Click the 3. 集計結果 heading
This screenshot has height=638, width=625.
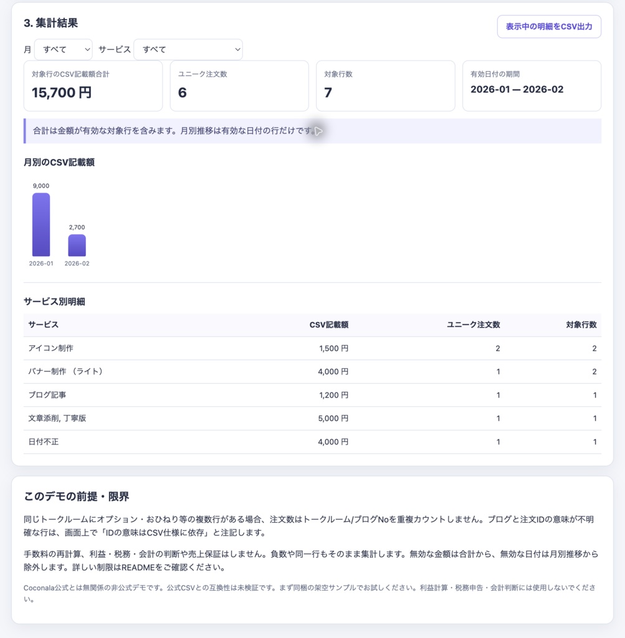[51, 23]
